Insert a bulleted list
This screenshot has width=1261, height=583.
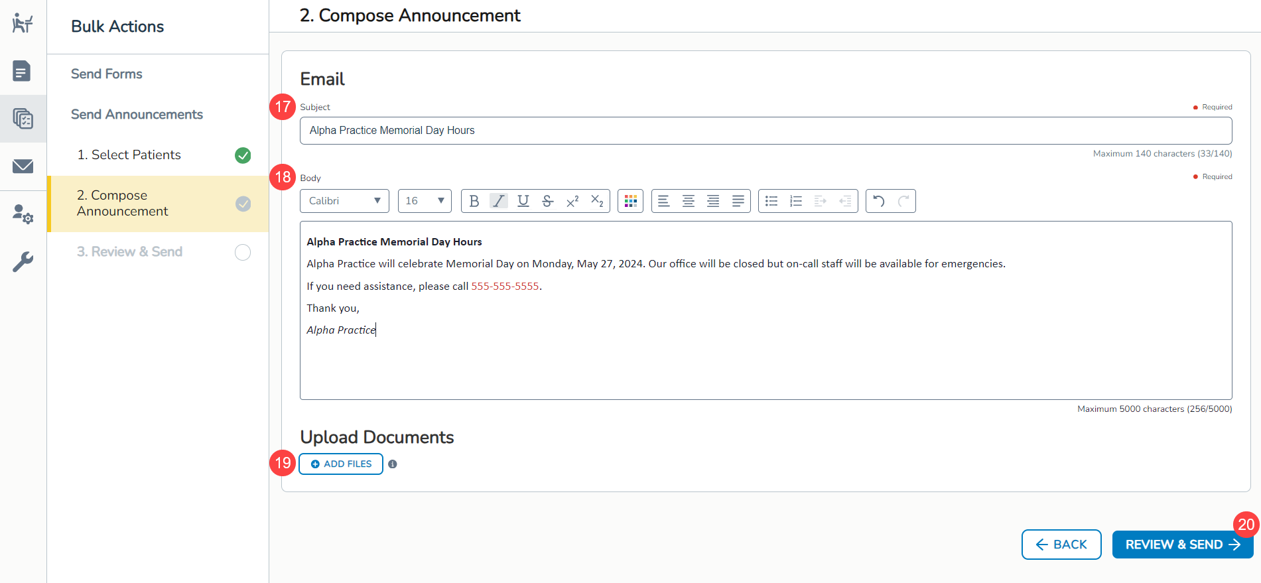771,201
